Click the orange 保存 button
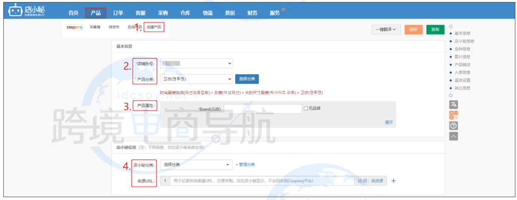 click(413, 30)
